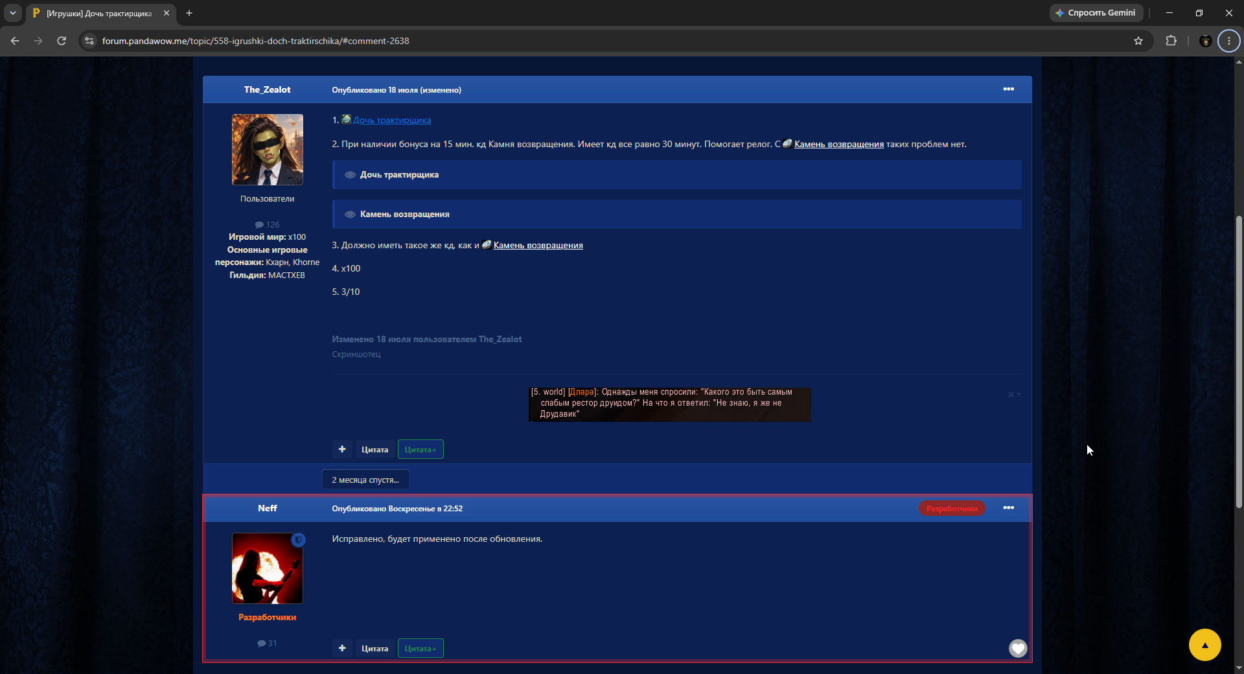Click the page vertical scrollbar thumb
The height and width of the screenshot is (674, 1244).
[x=1239, y=361]
